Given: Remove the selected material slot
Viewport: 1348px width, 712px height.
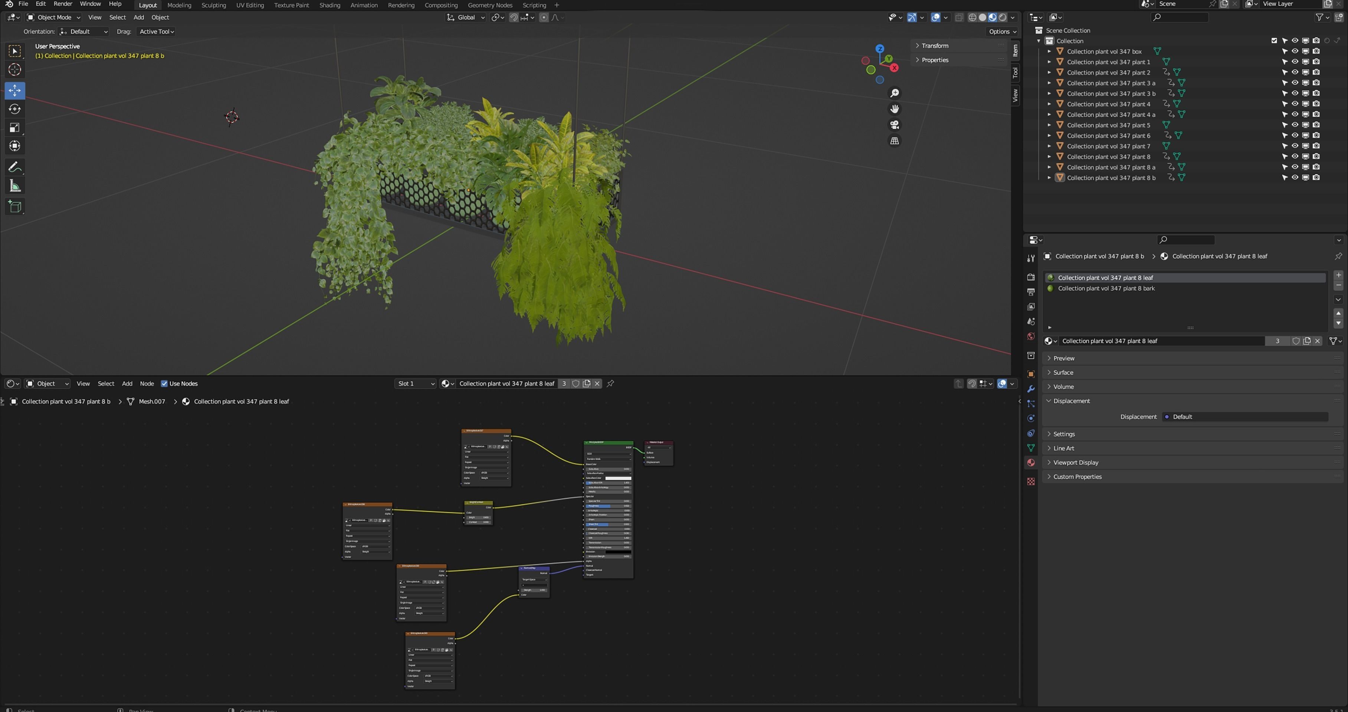Looking at the screenshot, I should click(1338, 286).
